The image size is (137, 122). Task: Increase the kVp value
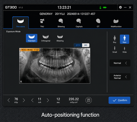coord(24,100)
